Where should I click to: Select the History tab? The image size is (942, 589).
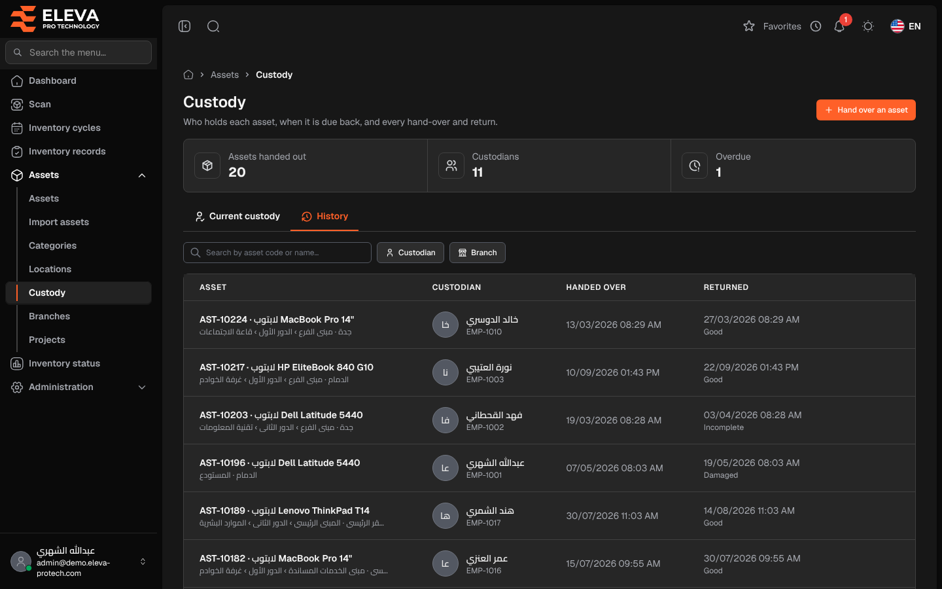point(324,217)
